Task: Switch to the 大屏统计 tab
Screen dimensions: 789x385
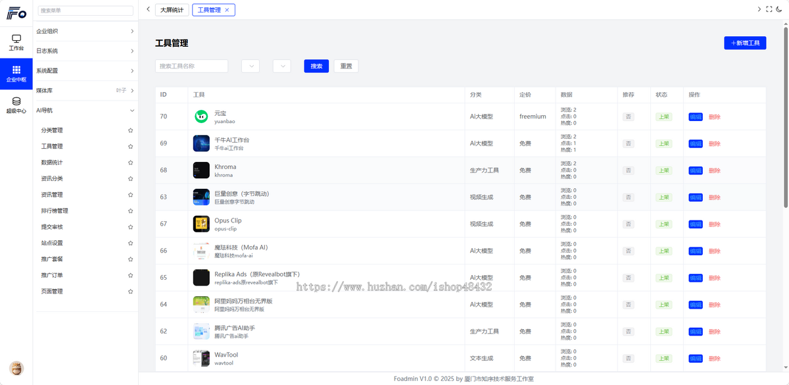Action: [x=172, y=10]
